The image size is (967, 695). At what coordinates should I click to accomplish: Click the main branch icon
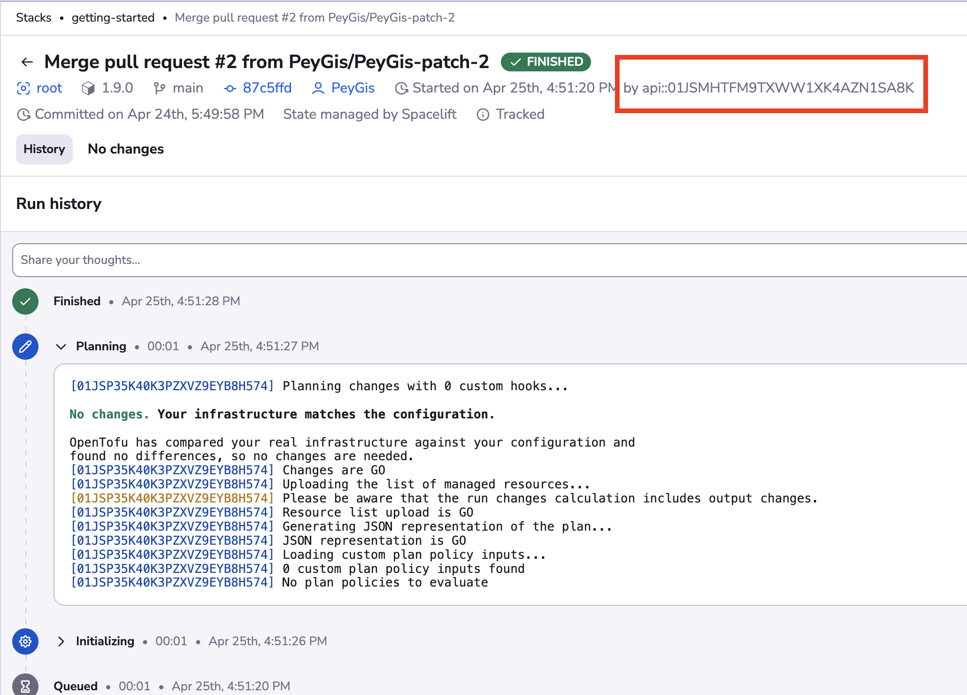(160, 88)
